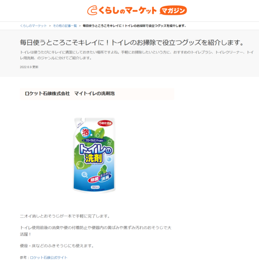Click the くらしのマーケット header logo text
Image resolution: width=259 pixels, height=268 pixels.
(x=127, y=11)
